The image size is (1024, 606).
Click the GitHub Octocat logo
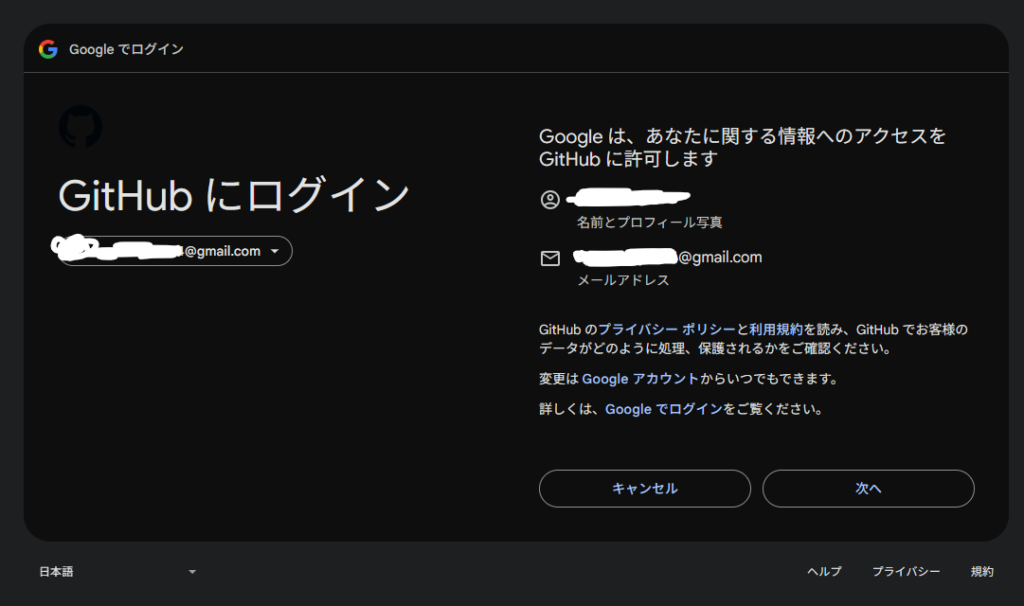tap(81, 126)
